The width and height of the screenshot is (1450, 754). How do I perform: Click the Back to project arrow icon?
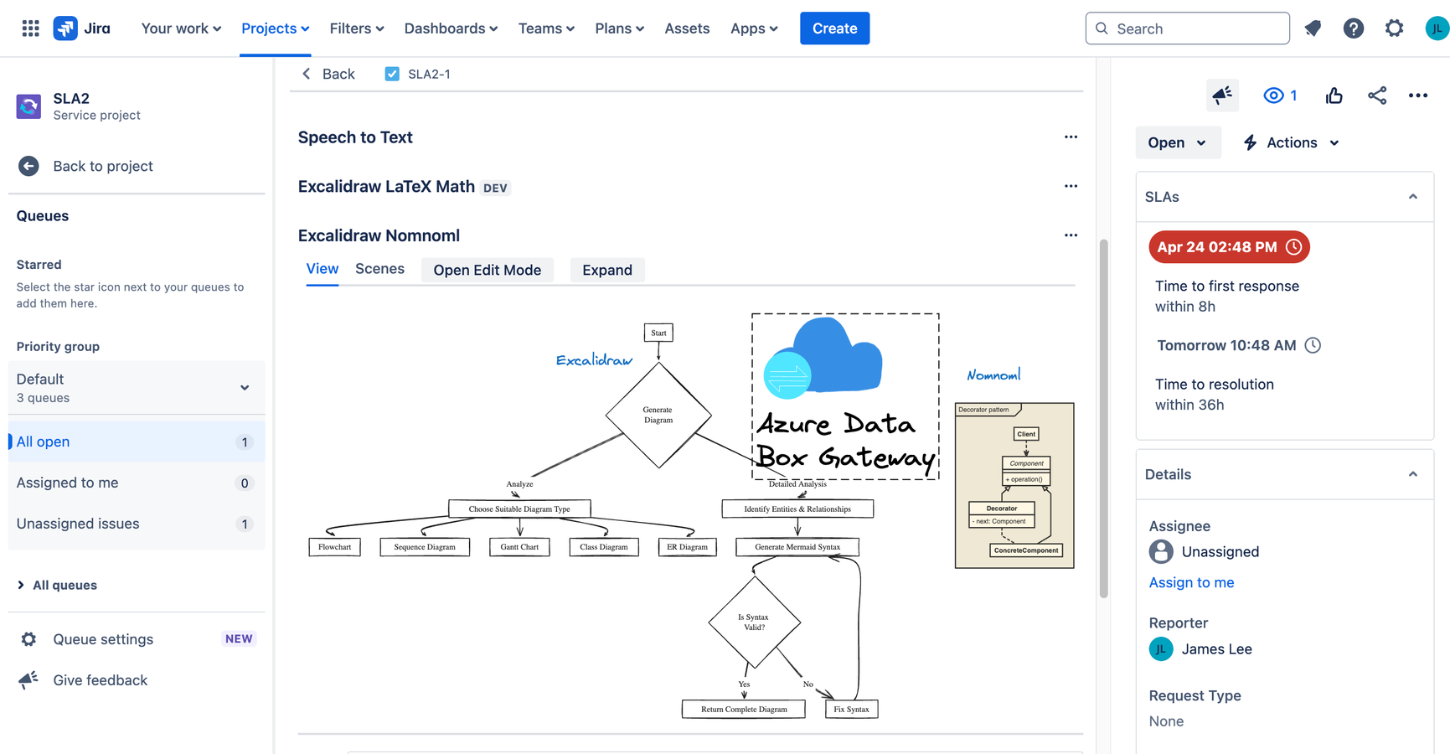[28, 166]
